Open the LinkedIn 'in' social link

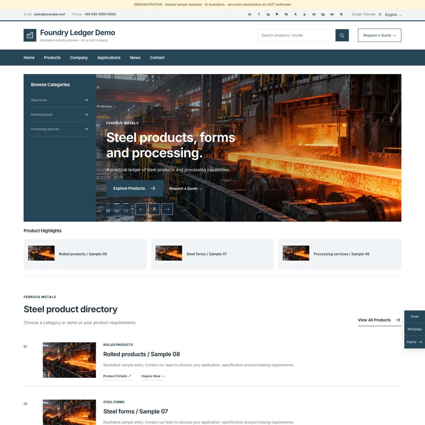tap(249, 14)
